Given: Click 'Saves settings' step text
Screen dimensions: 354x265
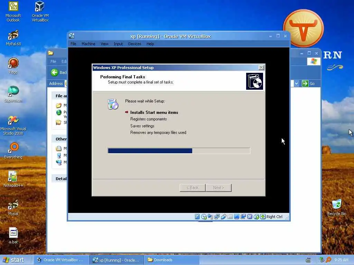Looking at the screenshot, I should (x=142, y=126).
